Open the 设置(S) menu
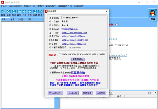This screenshot has width=158, height=109. point(41,6)
